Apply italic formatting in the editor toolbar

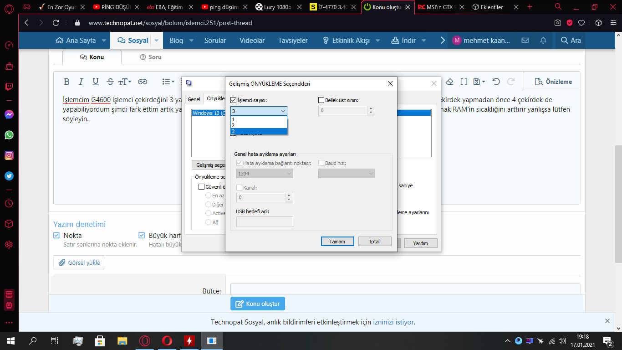coord(81,82)
